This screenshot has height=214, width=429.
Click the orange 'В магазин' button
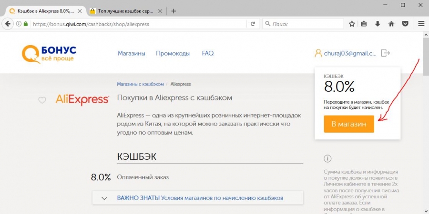click(x=349, y=124)
